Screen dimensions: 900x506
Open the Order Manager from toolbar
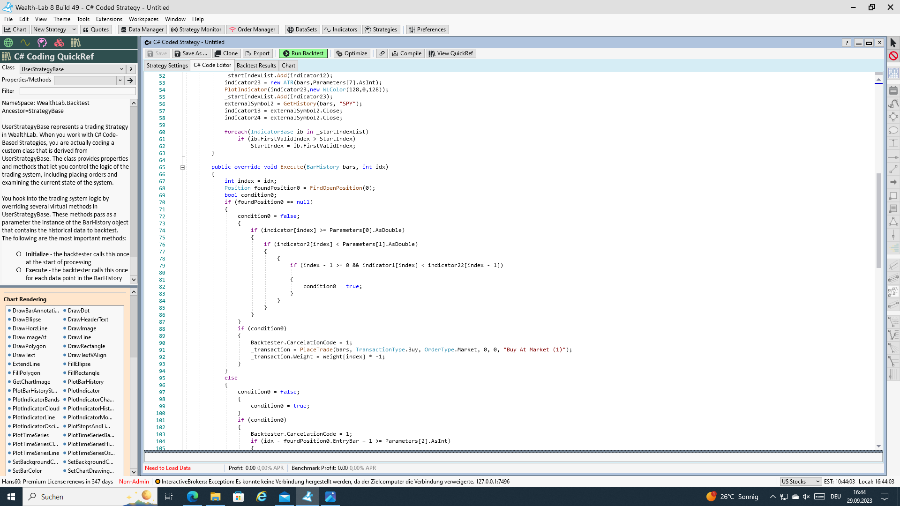pos(252,30)
